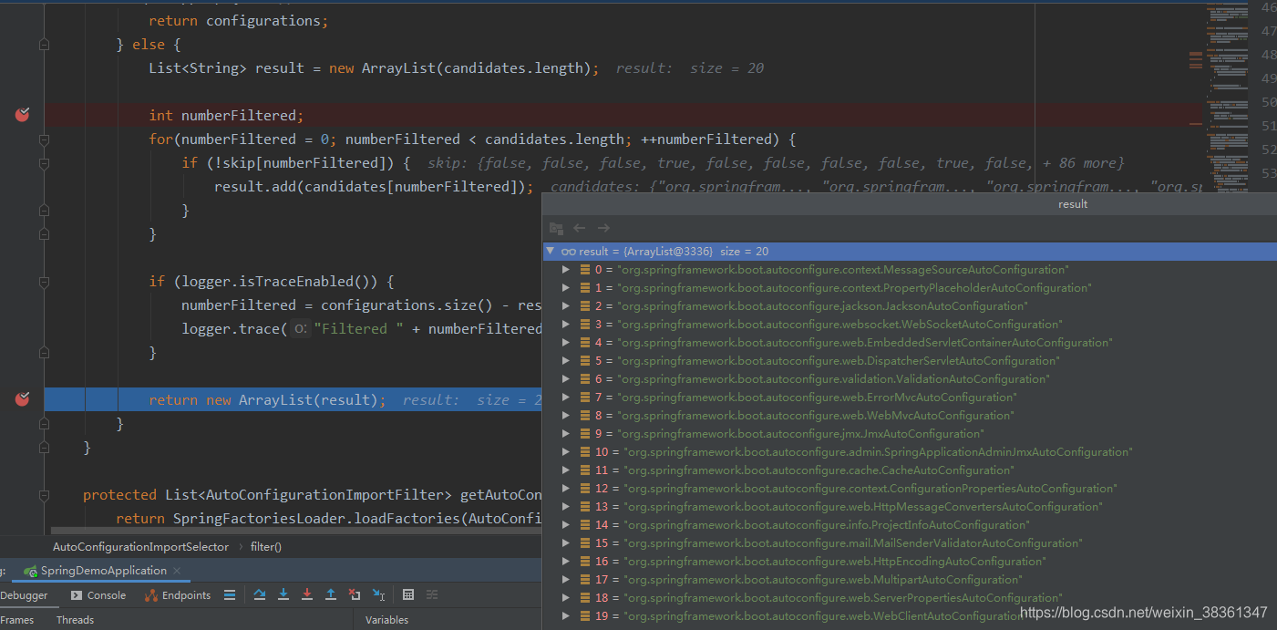Click the blue Step Into arrow
This screenshot has height=630, width=1277.
[283, 594]
